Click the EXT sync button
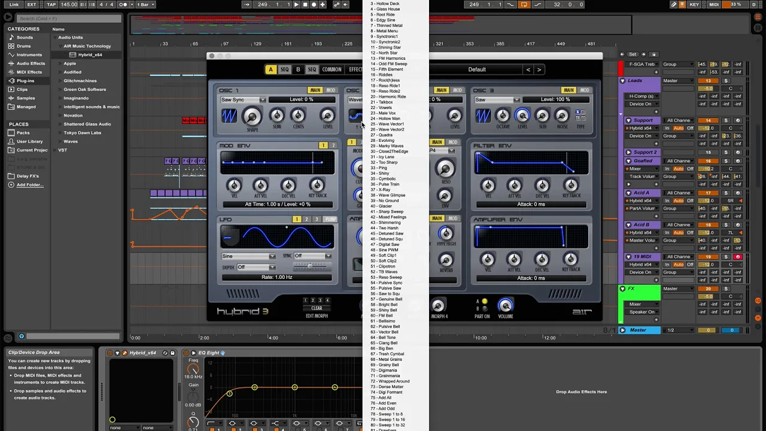766x431 pixels. (x=32, y=4)
